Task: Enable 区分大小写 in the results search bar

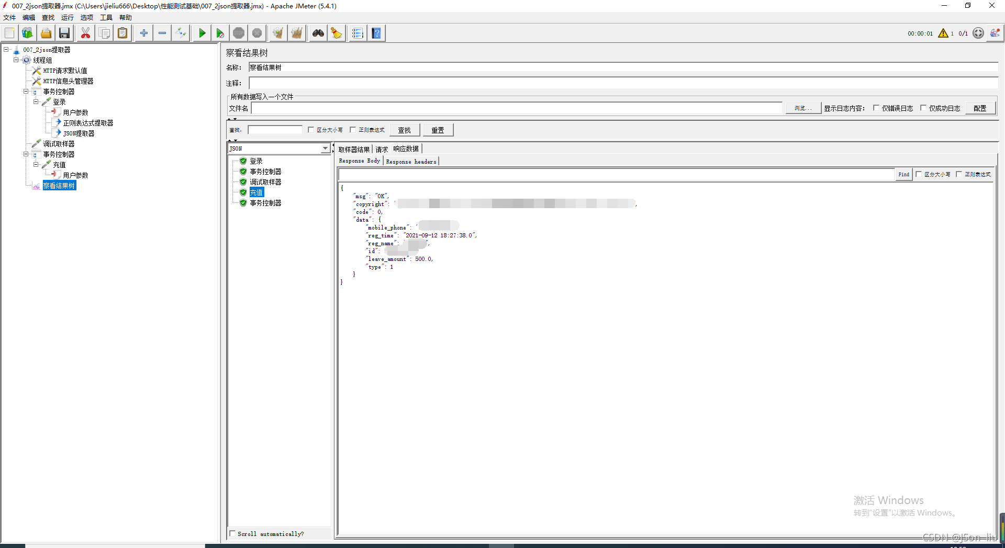Action: tap(311, 130)
